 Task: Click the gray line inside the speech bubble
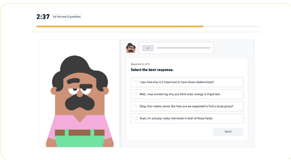click(183, 48)
